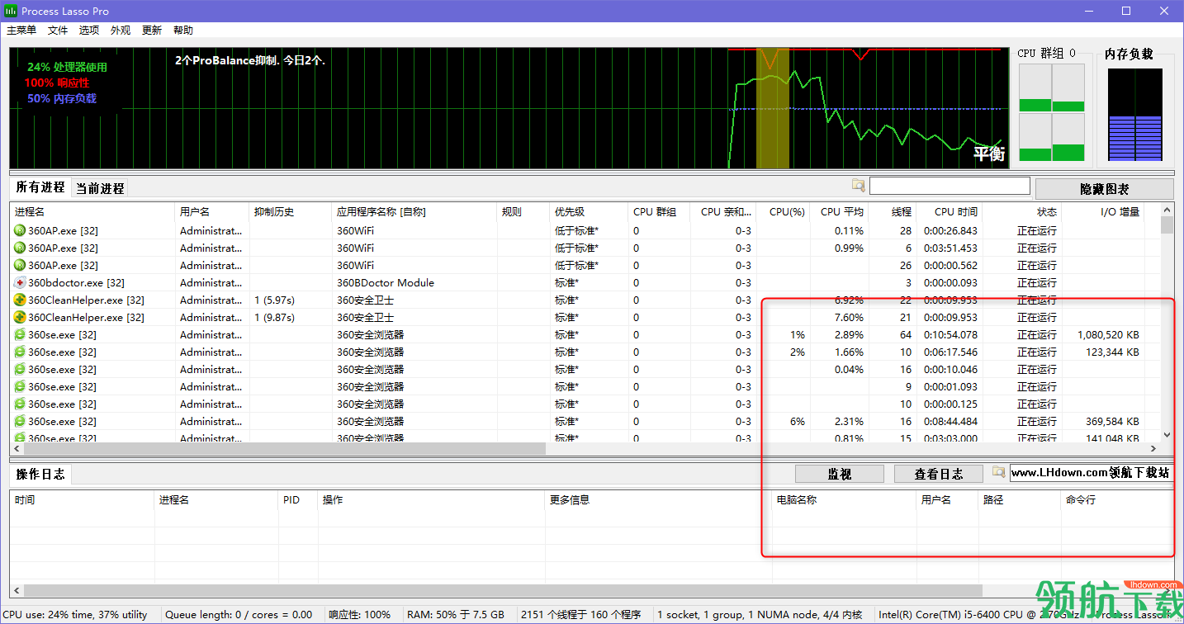Viewport: 1184px width, 624px height.
Task: Click the process list scroll down arrow
Action: (x=1167, y=435)
